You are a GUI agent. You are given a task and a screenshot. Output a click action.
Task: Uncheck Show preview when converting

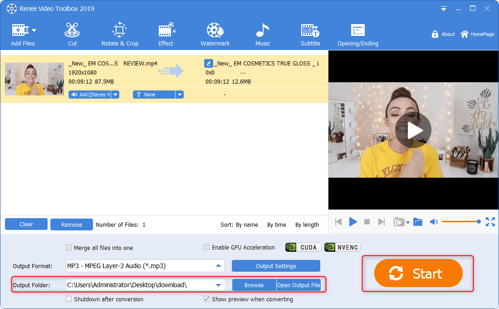pyautogui.click(x=207, y=299)
